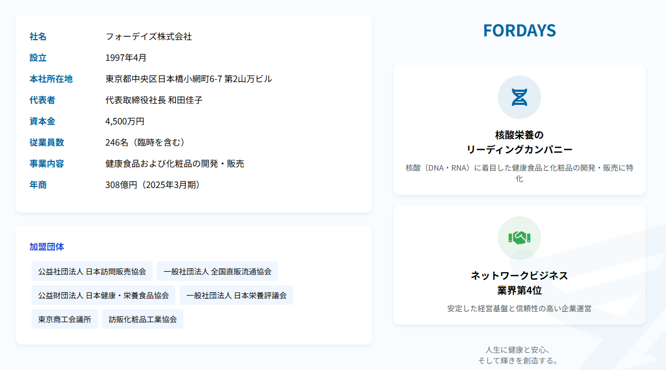Screen dimensions: 666x370
Task: Select the 公益財団法人 日本健康・栄養食品協会 tag
Action: coord(103,295)
